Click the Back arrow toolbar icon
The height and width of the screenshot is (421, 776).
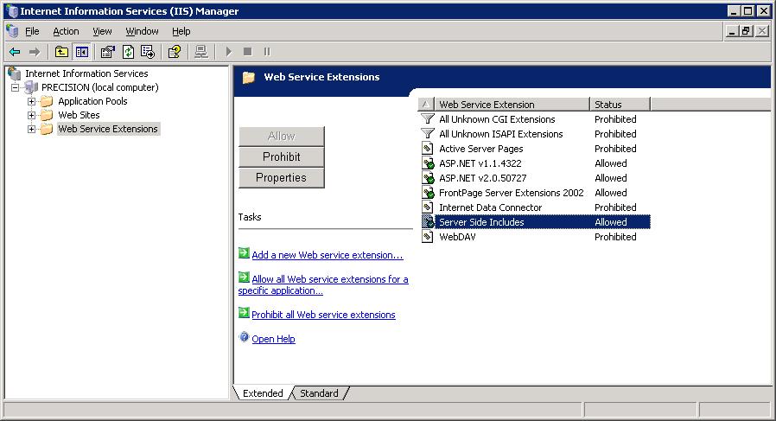[15, 52]
